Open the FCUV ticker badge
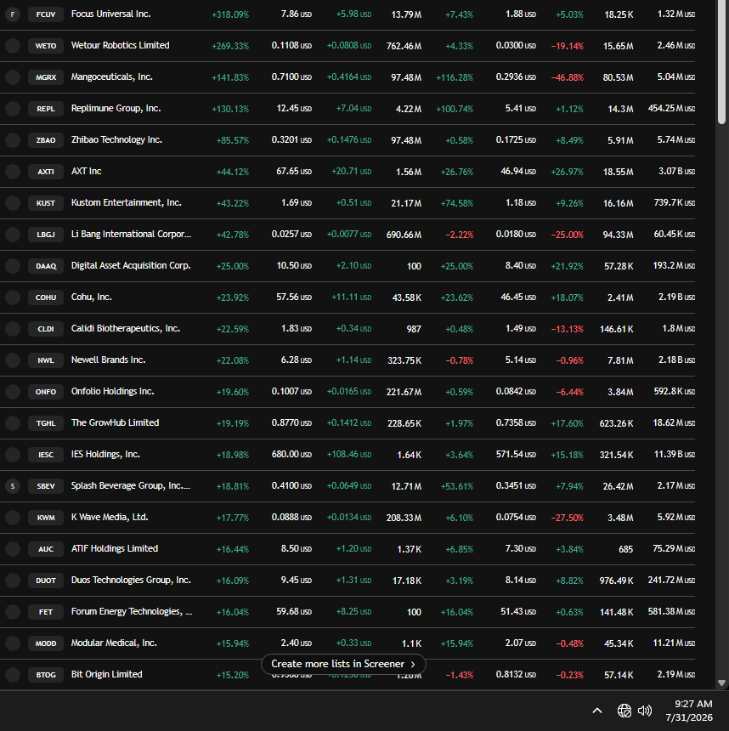The image size is (729, 731). 46,14
